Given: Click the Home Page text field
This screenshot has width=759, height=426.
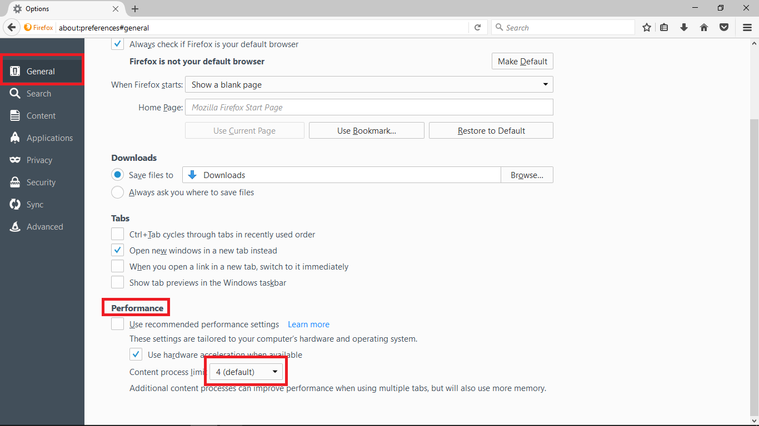Looking at the screenshot, I should point(368,108).
